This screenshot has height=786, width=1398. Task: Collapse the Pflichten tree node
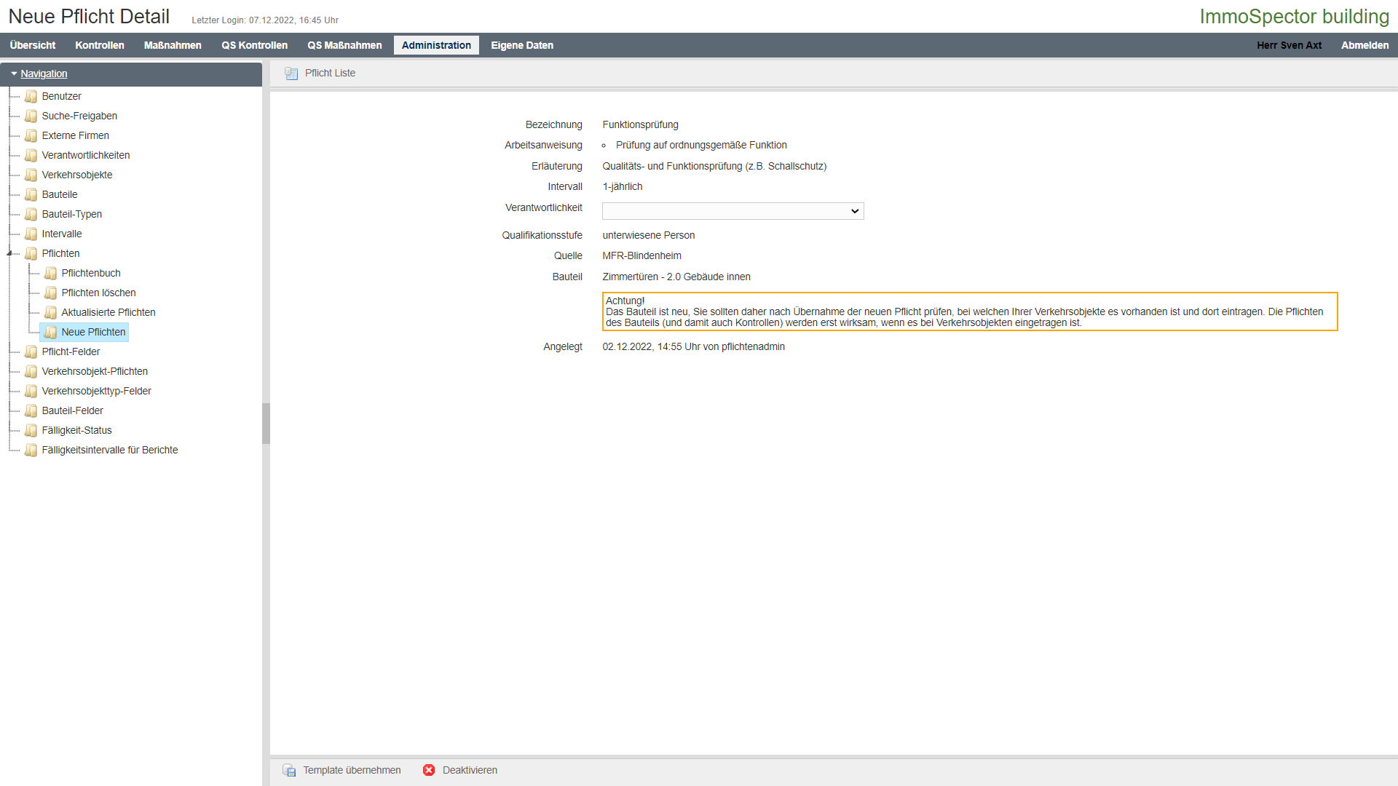click(x=9, y=253)
